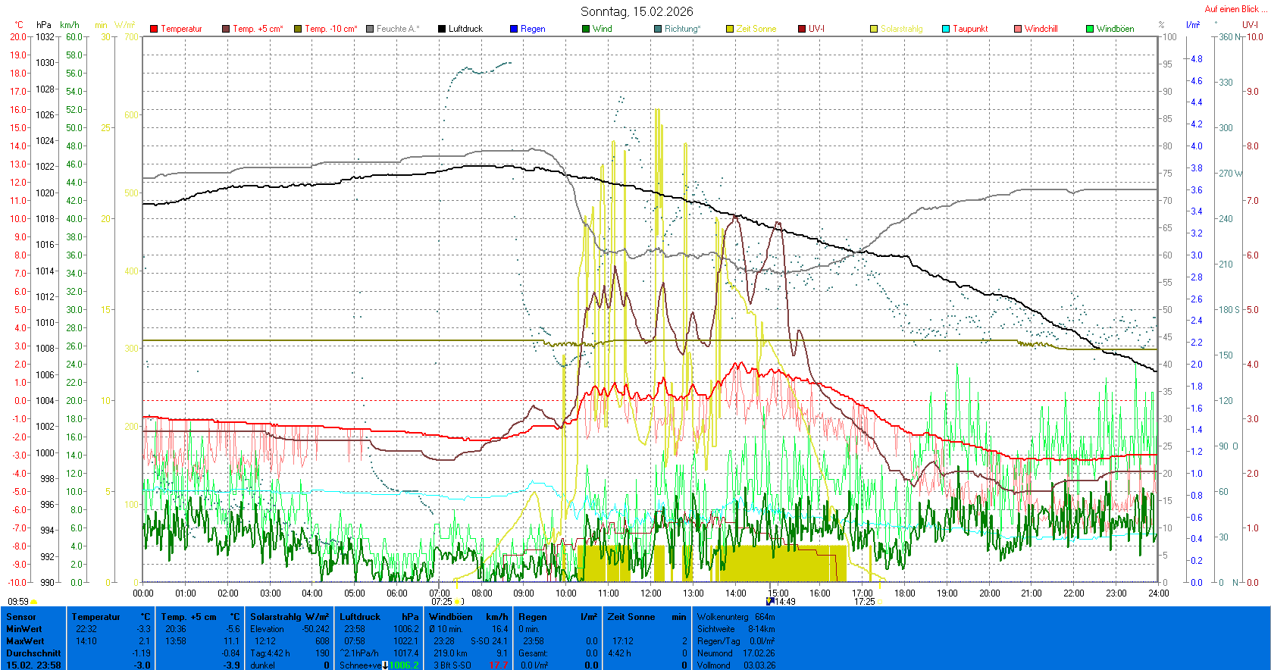Screen dimensions: 1271x670
Task: Click the cyan Taupunkt legend square
Action: [x=946, y=29]
